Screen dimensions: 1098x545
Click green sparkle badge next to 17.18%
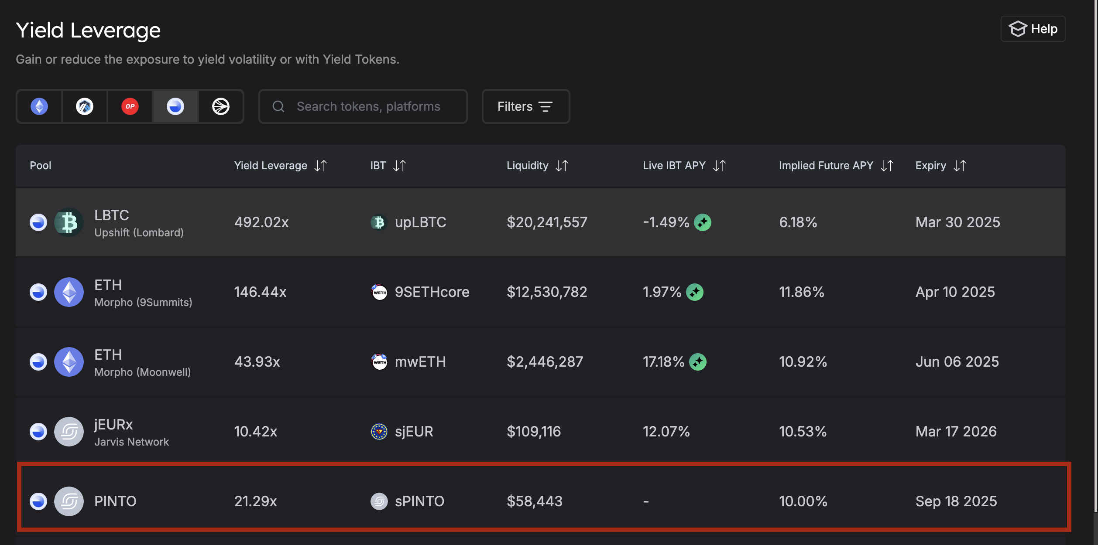(698, 362)
